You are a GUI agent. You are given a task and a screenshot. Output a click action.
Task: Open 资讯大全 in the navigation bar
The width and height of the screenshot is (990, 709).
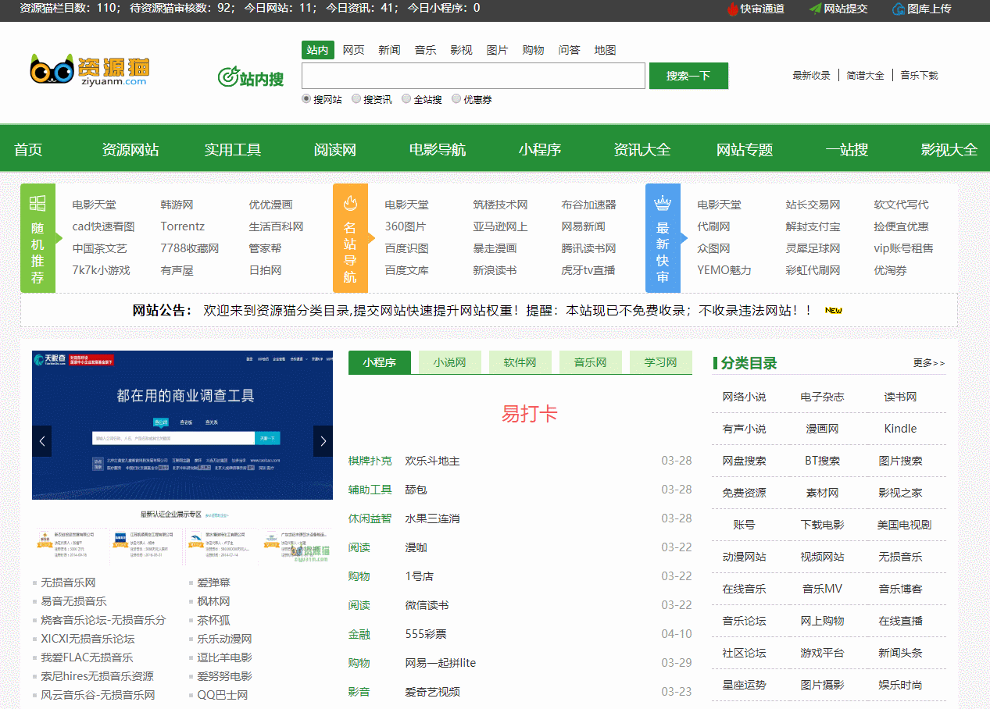tap(642, 150)
